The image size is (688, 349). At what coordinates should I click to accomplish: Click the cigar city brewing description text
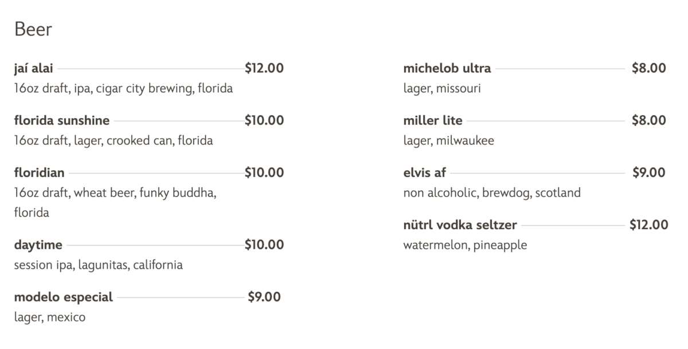click(x=123, y=89)
